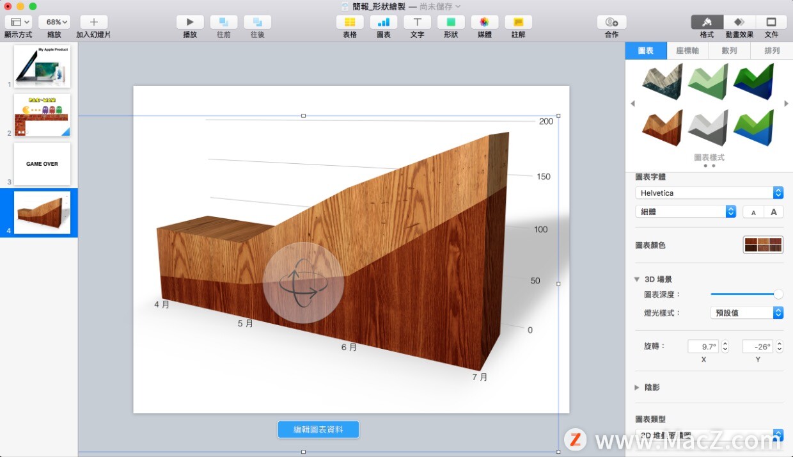Viewport: 793px width, 457px height.
Task: Open the 燈光樣式 預設值 dropdown
Action: pyautogui.click(x=747, y=313)
